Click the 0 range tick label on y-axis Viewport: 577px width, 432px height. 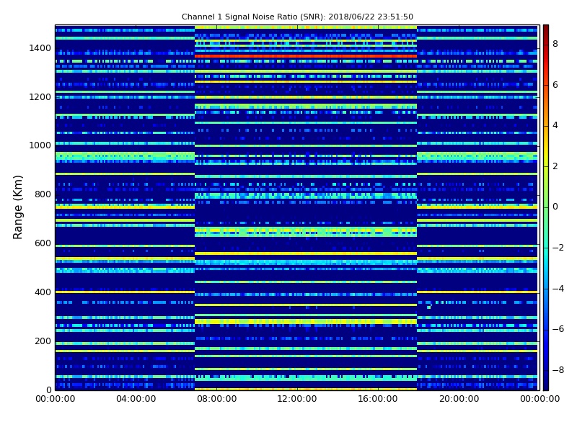(48, 390)
